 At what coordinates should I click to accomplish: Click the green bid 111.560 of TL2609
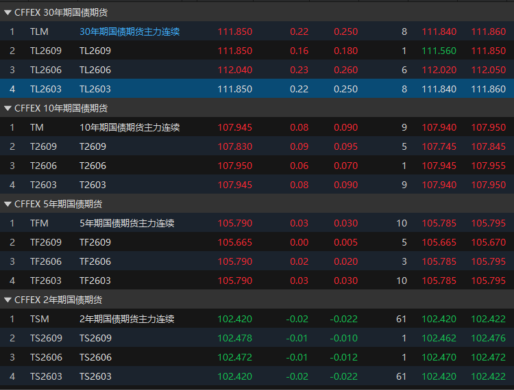(439, 51)
